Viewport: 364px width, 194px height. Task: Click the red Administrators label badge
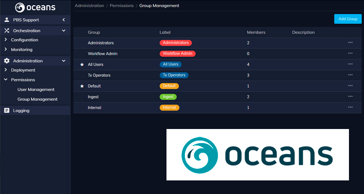(176, 43)
